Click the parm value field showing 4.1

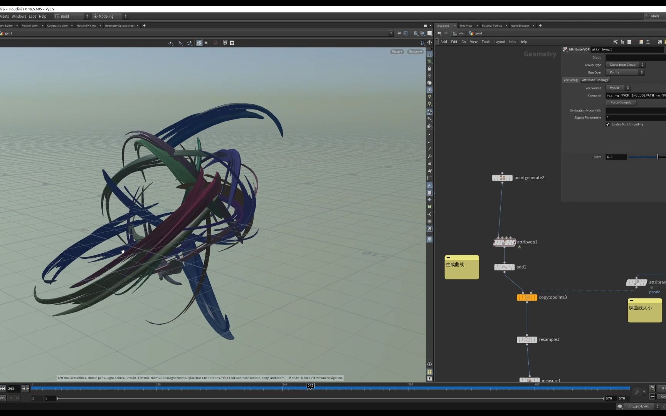(616, 157)
